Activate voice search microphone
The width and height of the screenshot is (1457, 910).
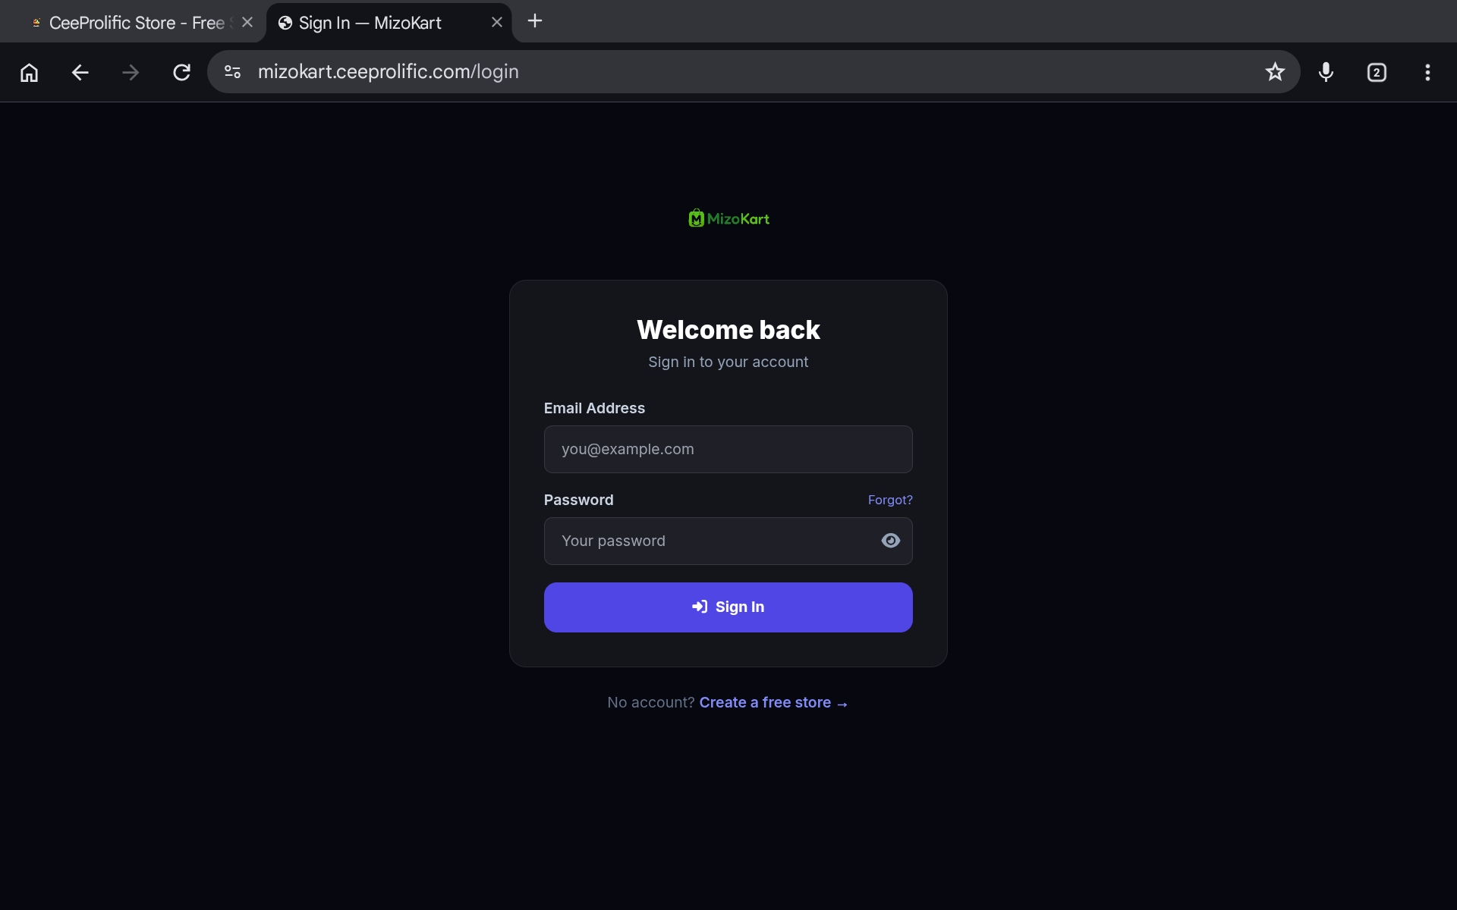coord(1326,72)
